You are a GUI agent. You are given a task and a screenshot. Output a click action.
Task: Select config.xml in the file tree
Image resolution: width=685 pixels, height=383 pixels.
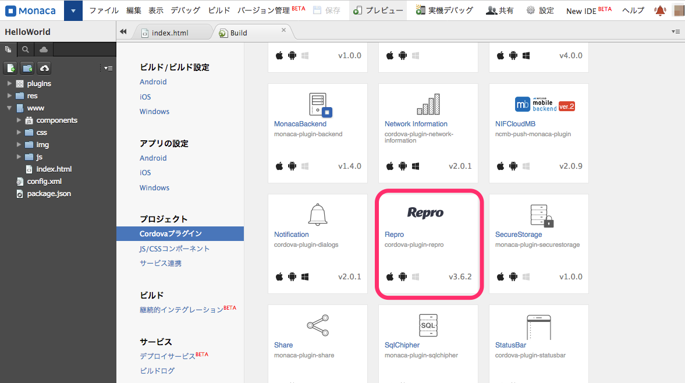pos(44,181)
